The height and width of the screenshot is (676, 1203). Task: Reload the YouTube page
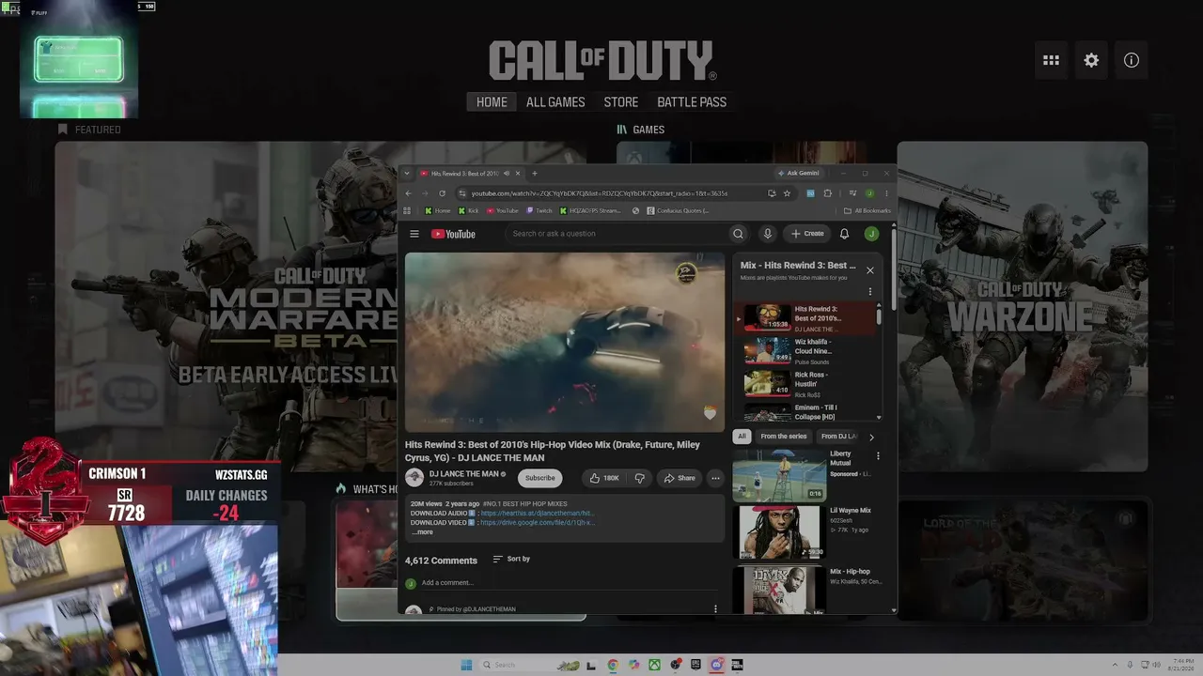442,193
